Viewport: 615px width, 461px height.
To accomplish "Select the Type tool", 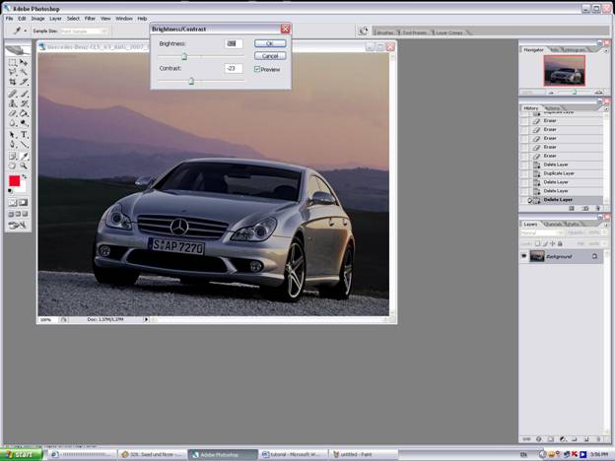I will tap(25, 134).
